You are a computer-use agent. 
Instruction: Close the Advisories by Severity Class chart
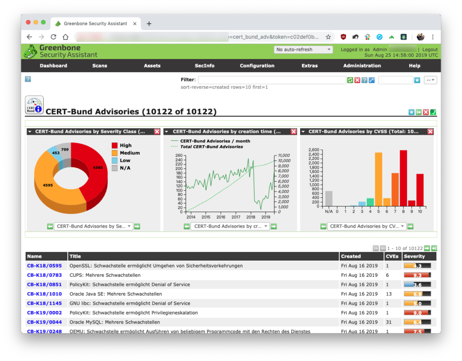tap(157, 132)
